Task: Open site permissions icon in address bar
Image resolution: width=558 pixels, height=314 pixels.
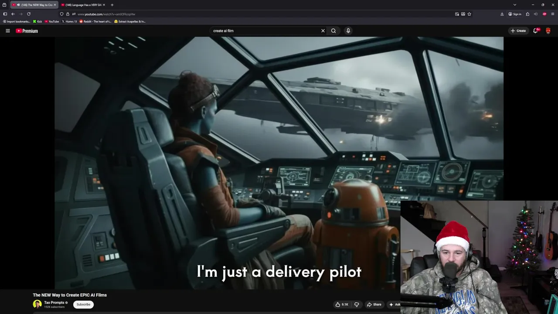Action: coord(74,14)
